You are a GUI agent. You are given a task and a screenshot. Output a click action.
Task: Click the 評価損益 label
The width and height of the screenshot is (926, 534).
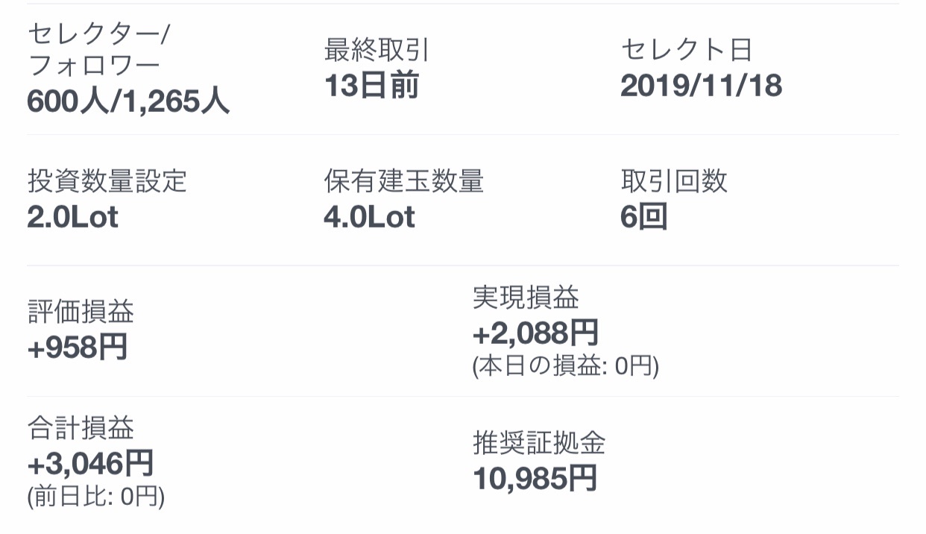81,312
